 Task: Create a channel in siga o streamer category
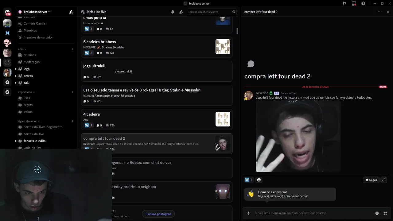point(72,121)
